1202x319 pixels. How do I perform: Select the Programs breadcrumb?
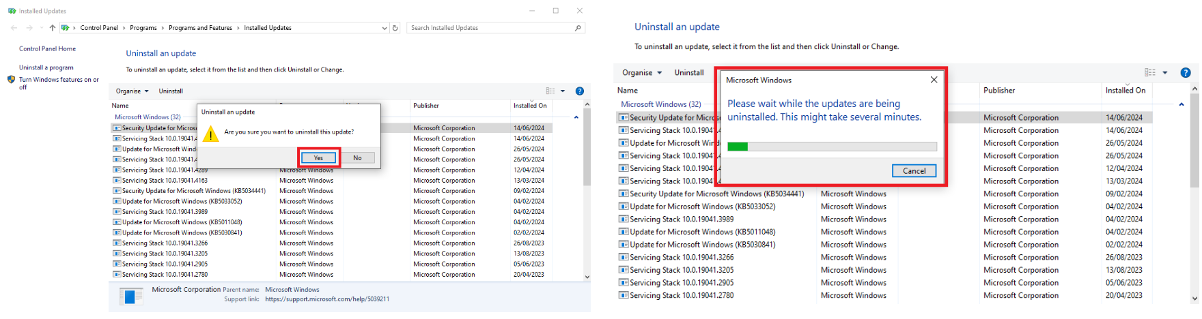[143, 28]
